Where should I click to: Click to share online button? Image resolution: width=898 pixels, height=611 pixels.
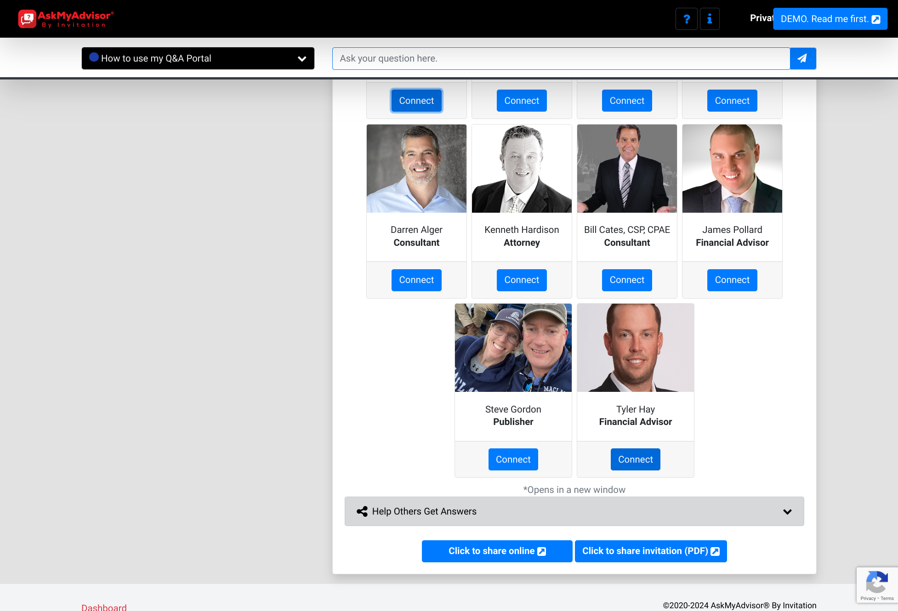pos(497,551)
